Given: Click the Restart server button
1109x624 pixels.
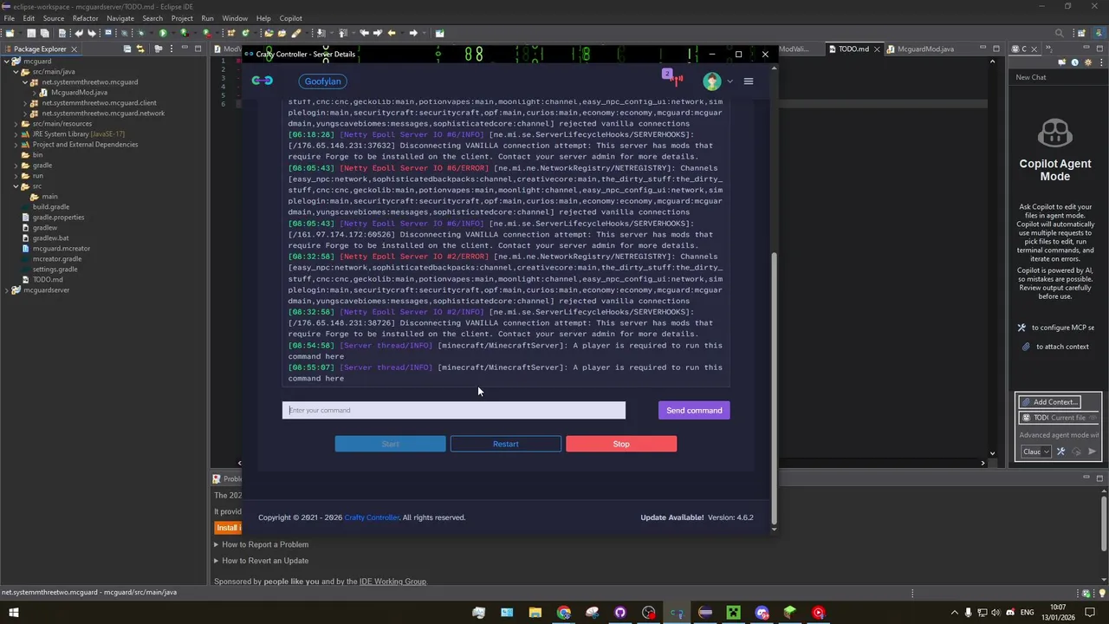Looking at the screenshot, I should [506, 444].
